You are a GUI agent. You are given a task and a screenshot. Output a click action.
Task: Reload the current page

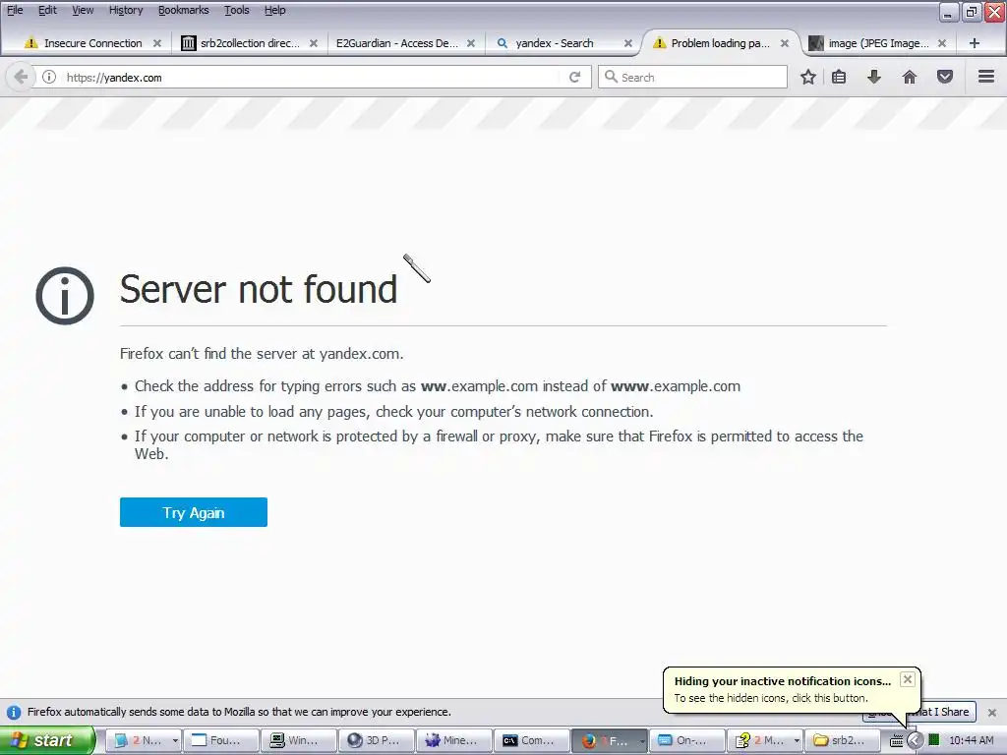pyautogui.click(x=574, y=77)
